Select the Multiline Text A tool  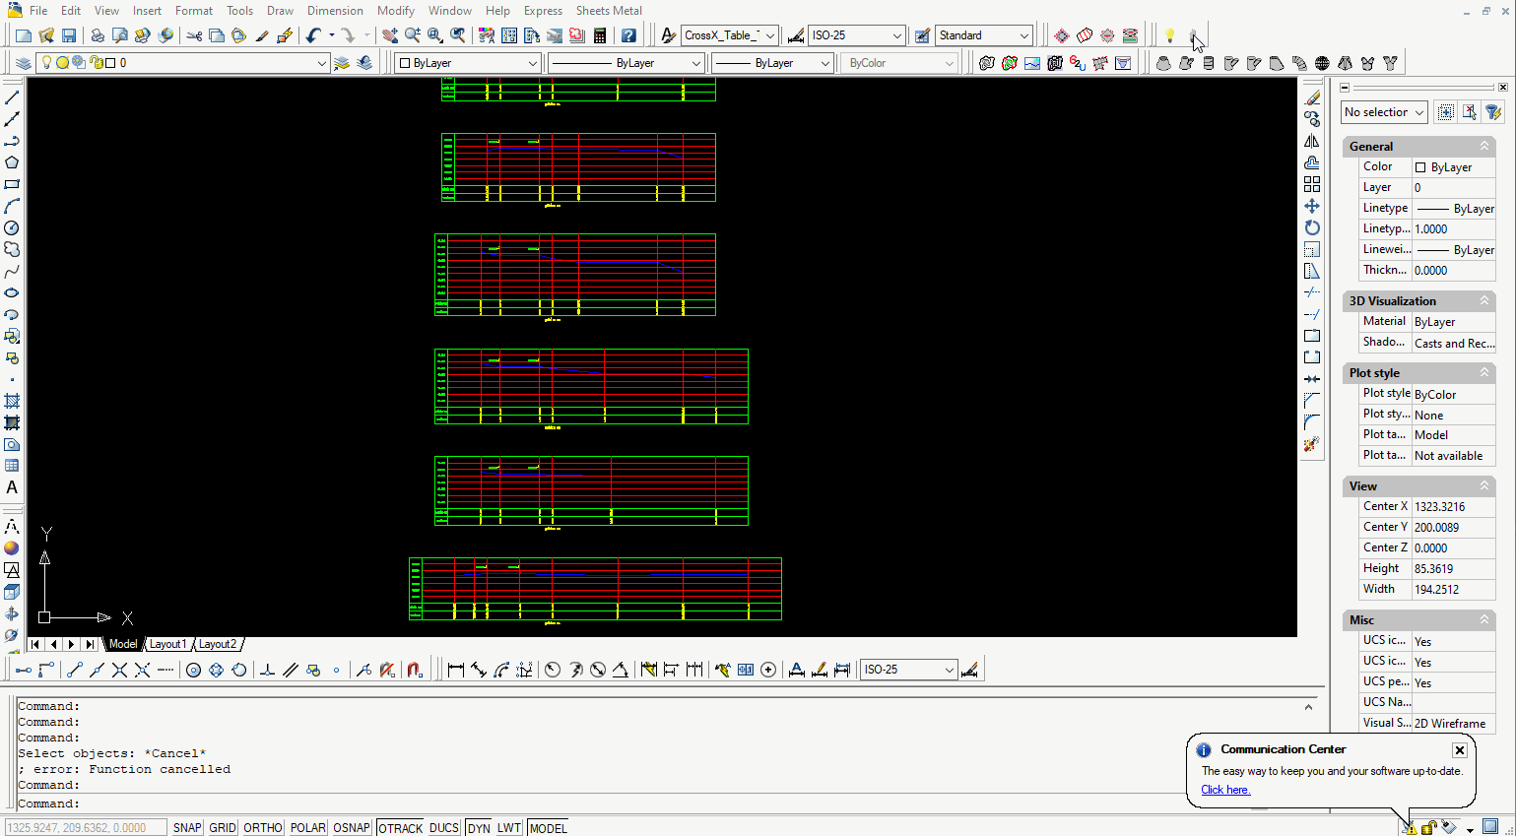click(12, 487)
